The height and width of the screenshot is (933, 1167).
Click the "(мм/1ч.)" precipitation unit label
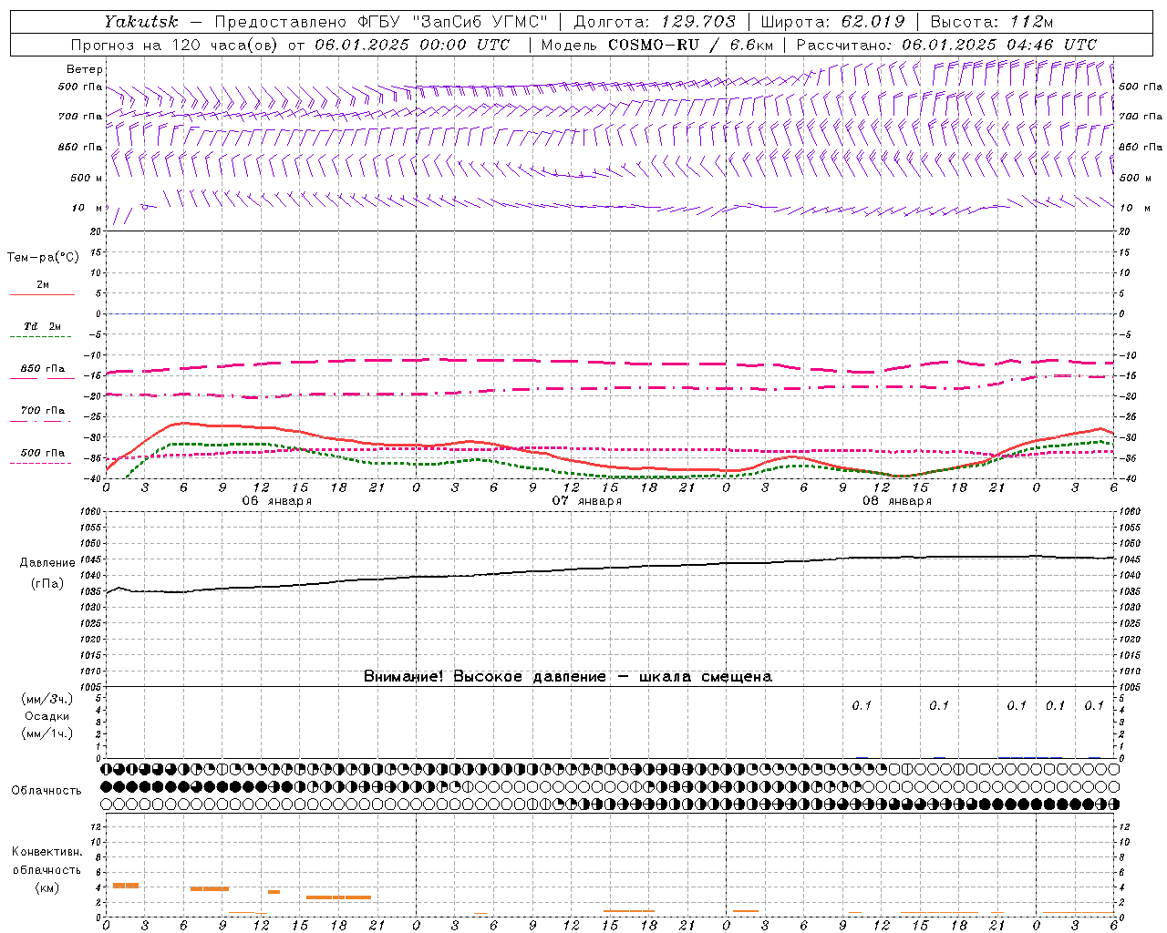coord(47,733)
